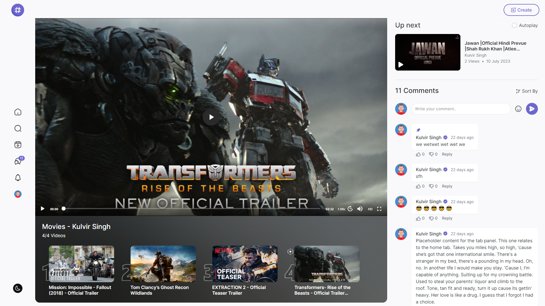
Task: Click the Create button
Action: 521,10
